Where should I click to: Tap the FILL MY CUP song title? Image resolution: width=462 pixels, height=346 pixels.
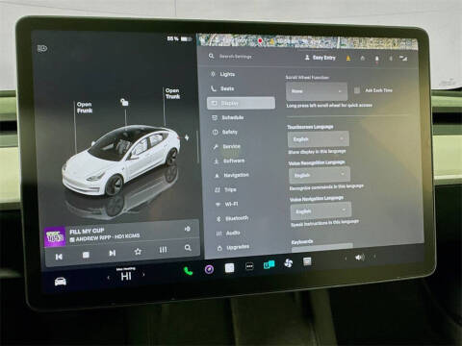pos(87,231)
